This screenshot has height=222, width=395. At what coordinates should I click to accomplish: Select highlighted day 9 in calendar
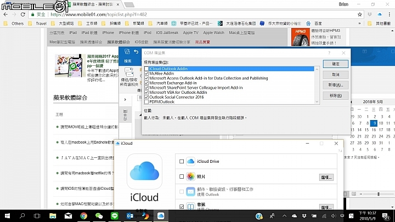(374, 123)
